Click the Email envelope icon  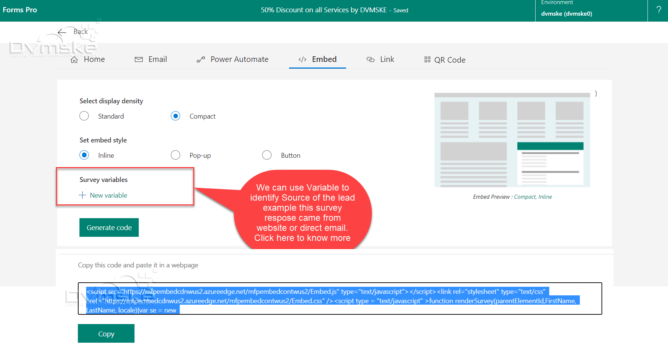coord(139,60)
